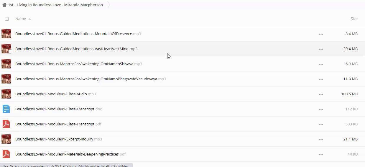Click the album thumbnail for Module01-Excerpt-Inquiry.mp3
365x167 pixels.
6,139
